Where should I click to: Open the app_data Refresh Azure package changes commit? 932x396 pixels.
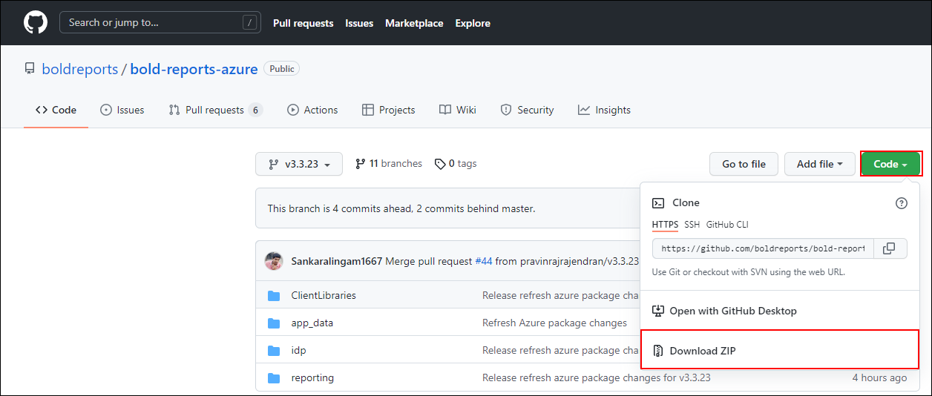click(554, 323)
